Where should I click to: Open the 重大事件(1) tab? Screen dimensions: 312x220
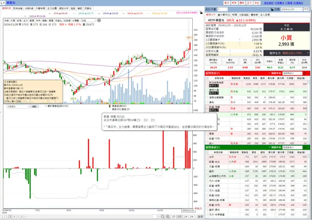click(x=224, y=15)
